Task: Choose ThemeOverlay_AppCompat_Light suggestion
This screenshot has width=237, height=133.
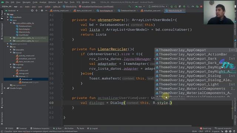Action: click(x=195, y=84)
